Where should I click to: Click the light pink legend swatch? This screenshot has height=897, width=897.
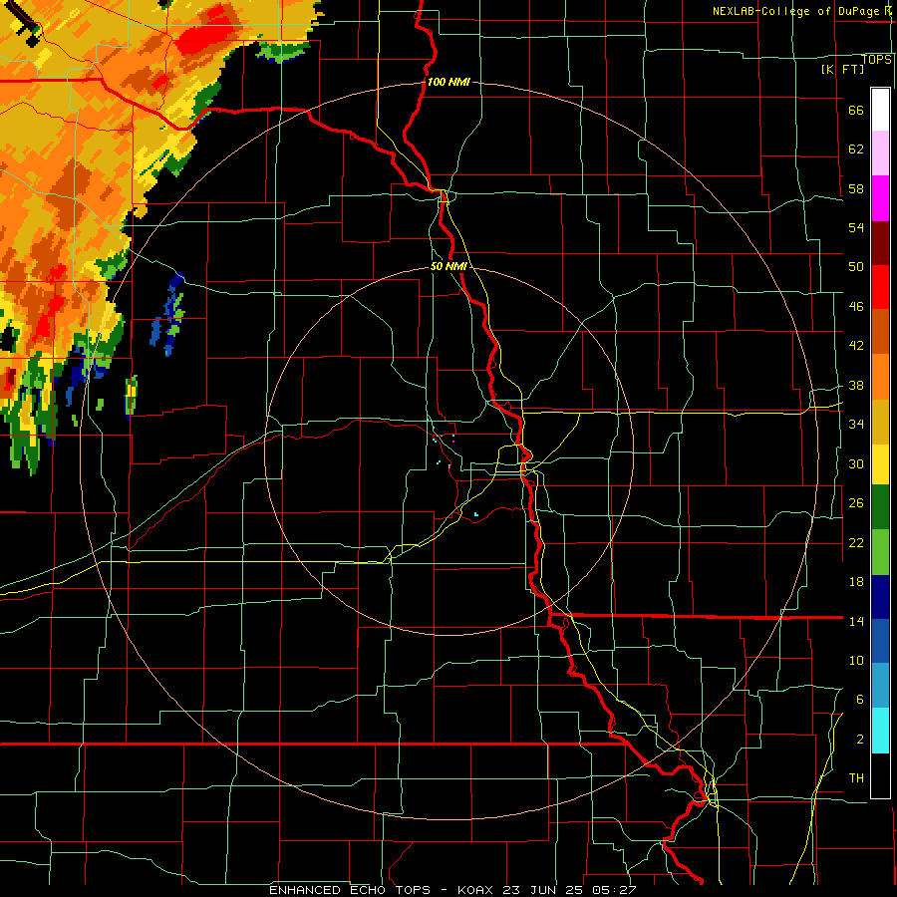880,152
